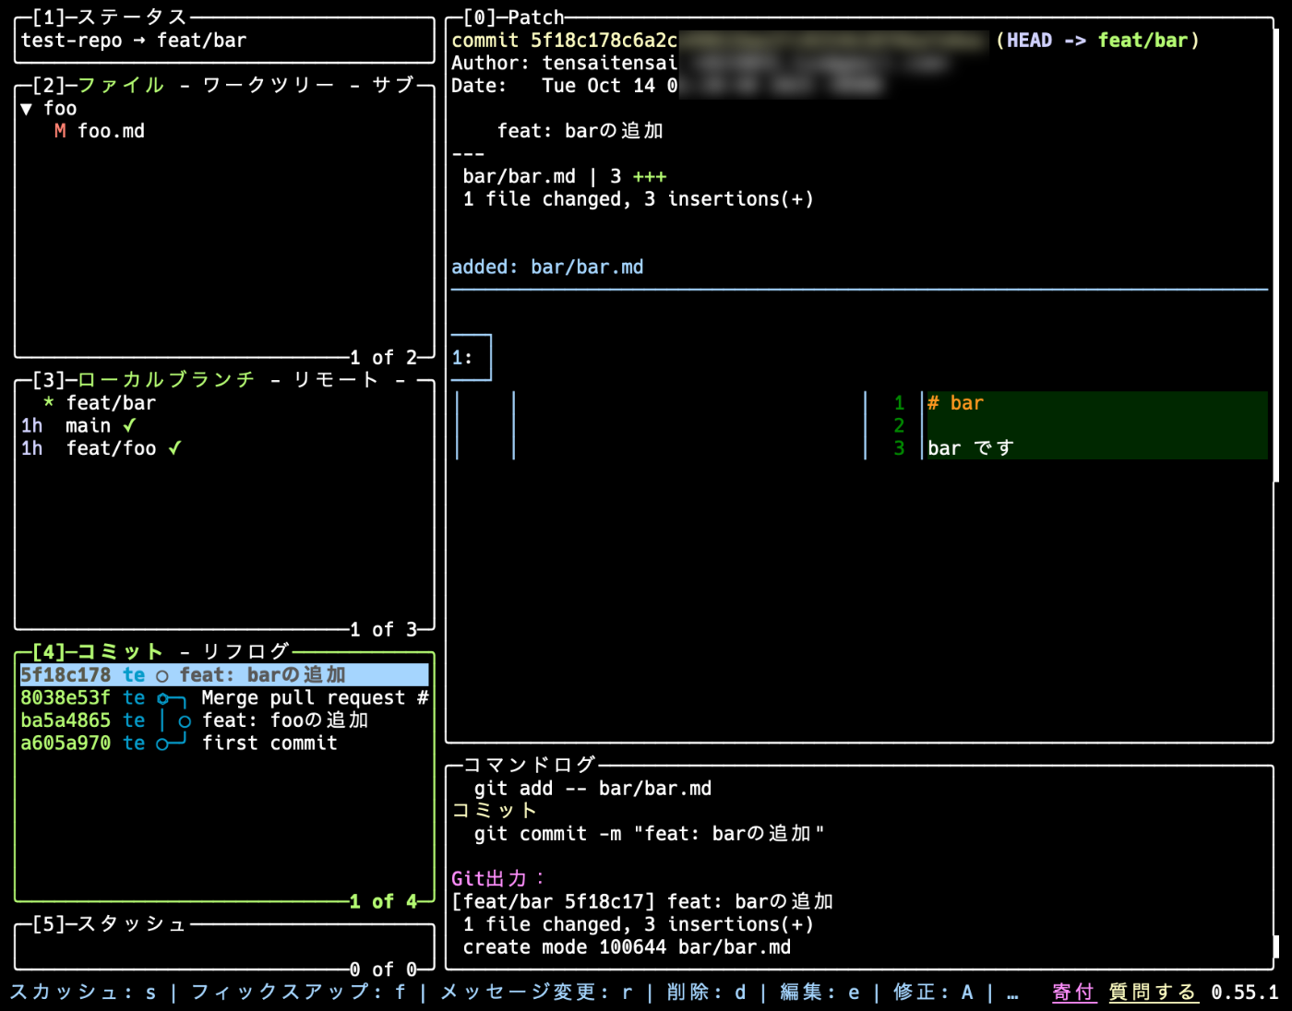Click the bar/bar.md | 3 +++ stat line

point(564,176)
